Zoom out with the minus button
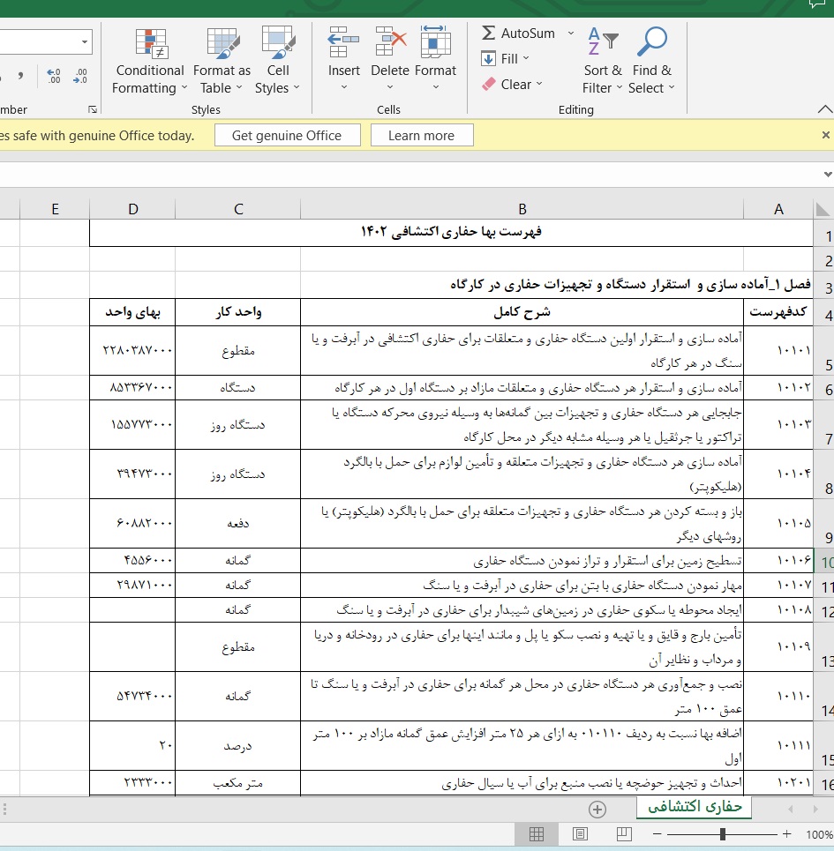834x851 pixels. click(x=657, y=834)
